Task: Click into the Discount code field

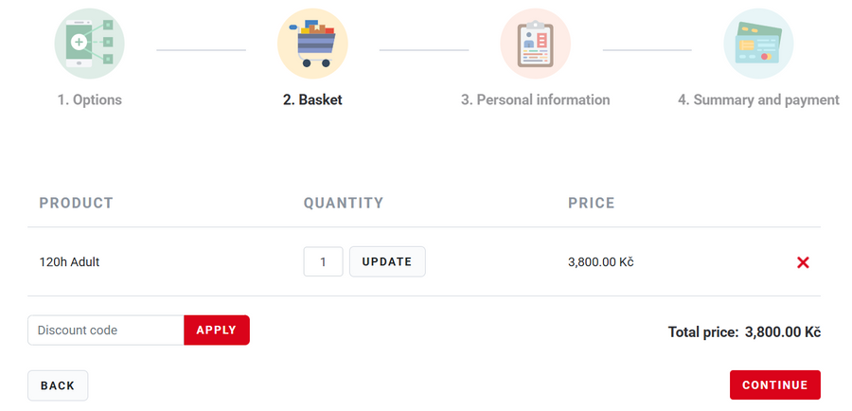Action: (105, 331)
